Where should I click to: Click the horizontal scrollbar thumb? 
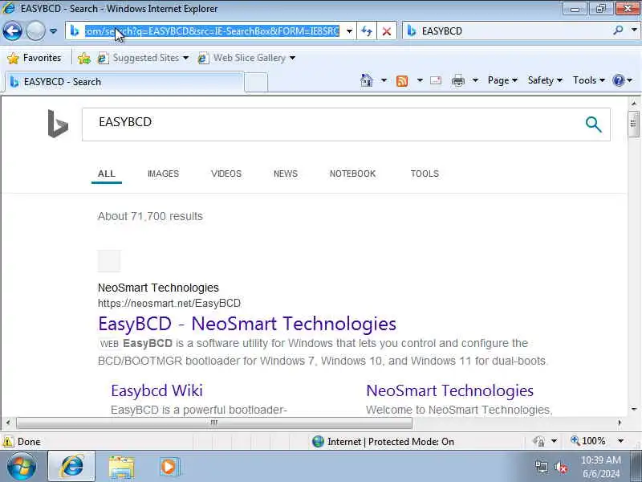click(213, 423)
